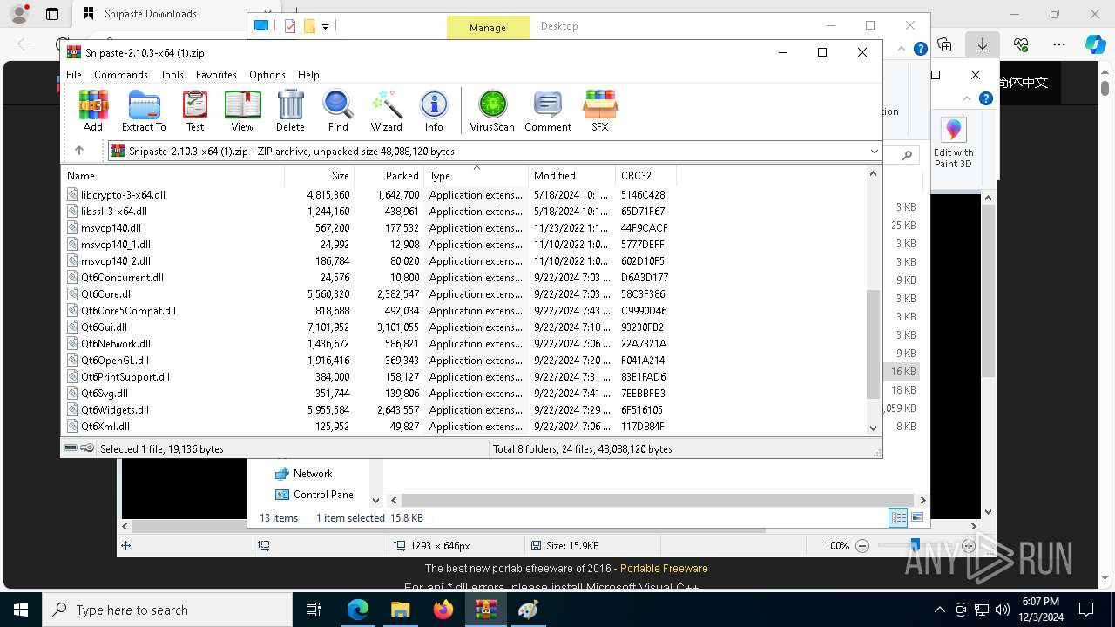Viewport: 1115px width, 627px height.
Task: Expand the archive path dropdown
Action: [874, 152]
